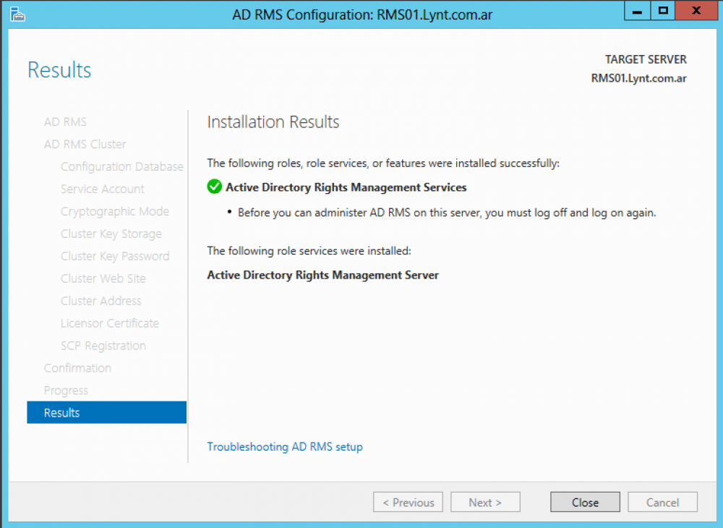
Task: Select the Cryptographic Mode step
Action: pyautogui.click(x=115, y=211)
